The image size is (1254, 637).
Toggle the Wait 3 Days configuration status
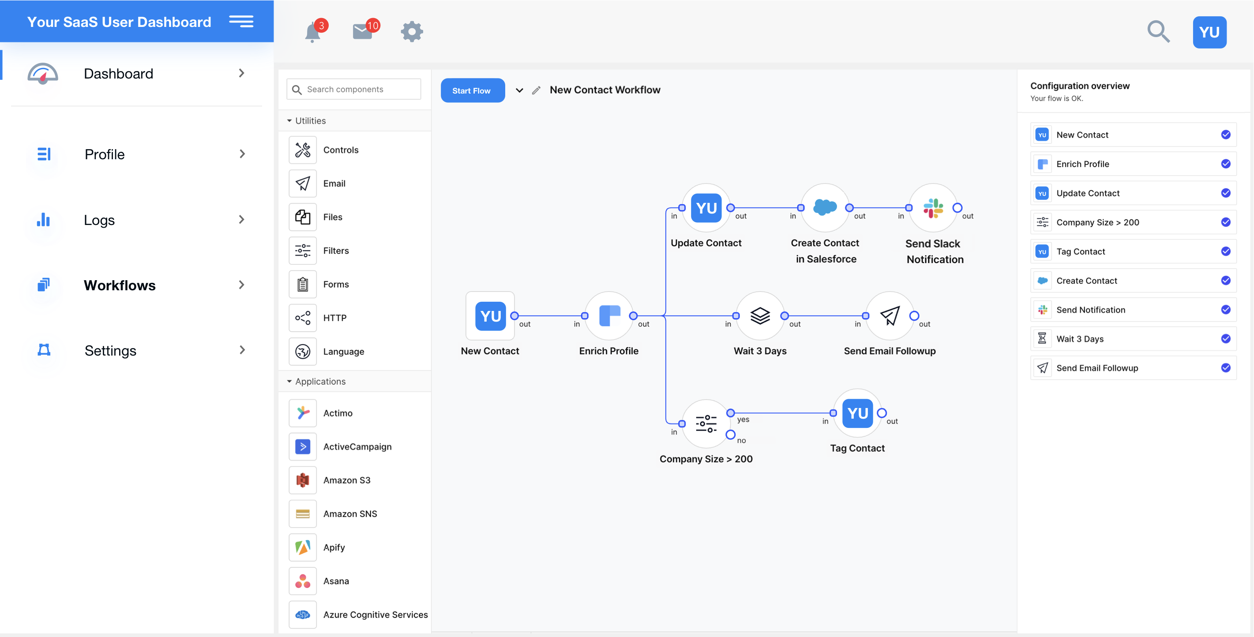1226,338
